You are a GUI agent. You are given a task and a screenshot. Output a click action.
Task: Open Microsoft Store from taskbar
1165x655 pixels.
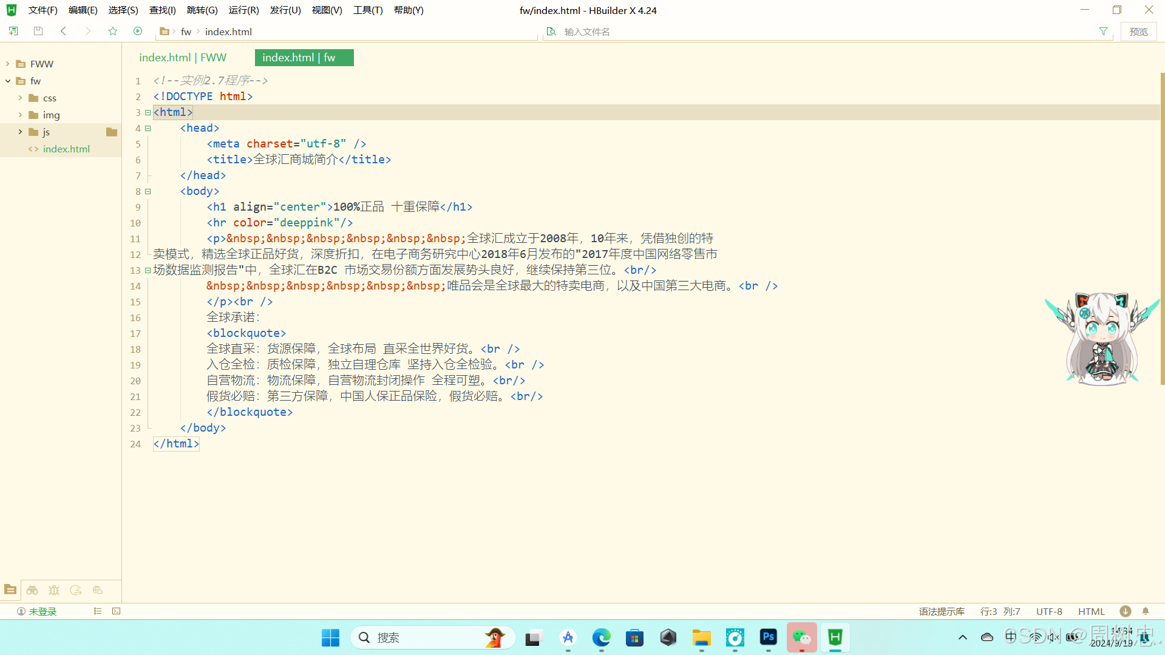point(634,637)
